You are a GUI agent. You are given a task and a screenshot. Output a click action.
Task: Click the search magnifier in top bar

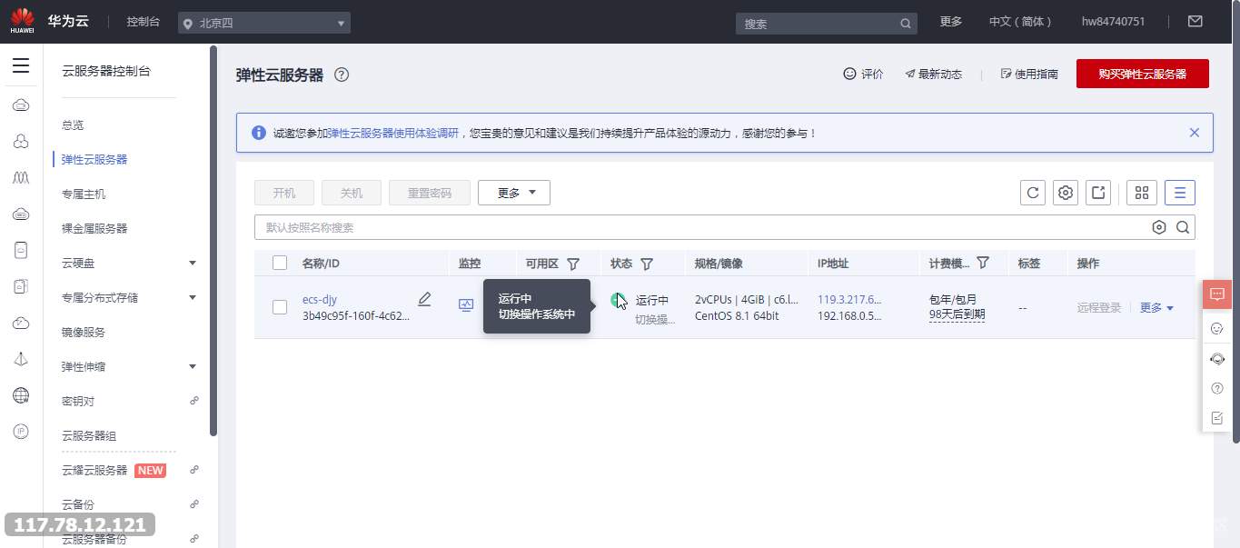tap(906, 24)
